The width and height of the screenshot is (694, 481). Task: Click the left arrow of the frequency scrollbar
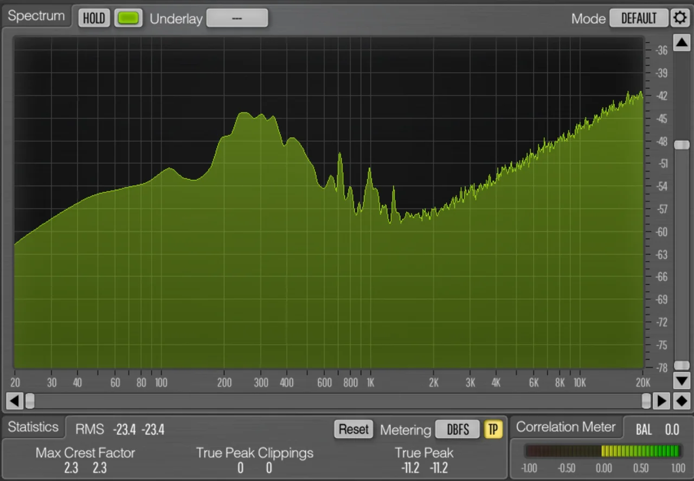pos(14,401)
